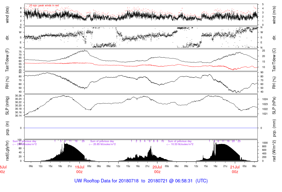Click the 'pcp. (mm)' axis label

(x=274, y=128)
